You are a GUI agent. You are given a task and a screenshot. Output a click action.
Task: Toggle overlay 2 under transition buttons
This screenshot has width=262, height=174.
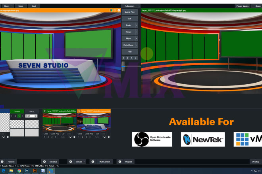coord(128,58)
